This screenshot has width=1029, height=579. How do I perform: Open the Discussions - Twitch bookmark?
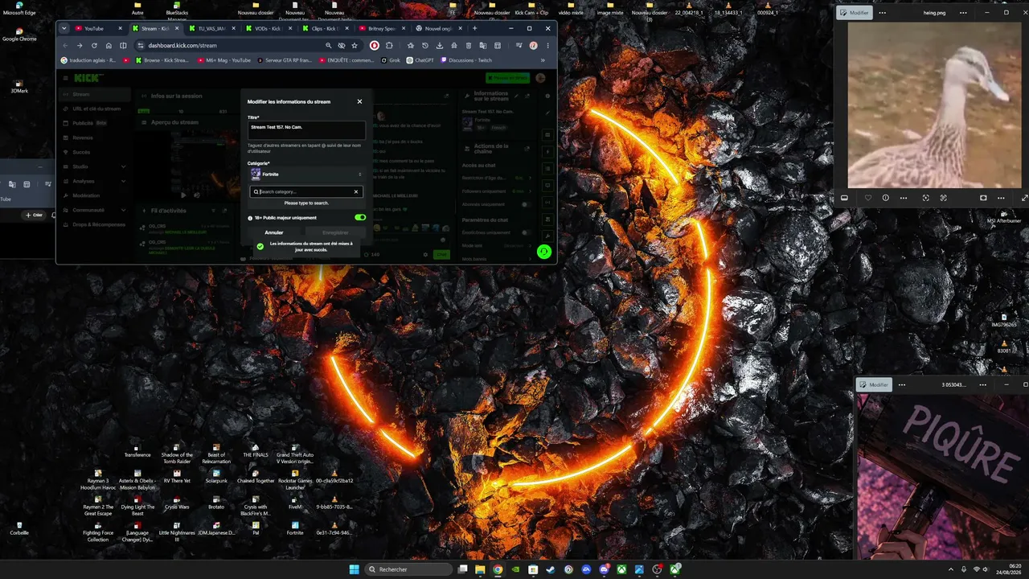[x=466, y=60]
